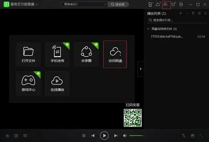Open the 在线播放 online playback tile
This screenshot has height=142, width=209.
tap(57, 83)
